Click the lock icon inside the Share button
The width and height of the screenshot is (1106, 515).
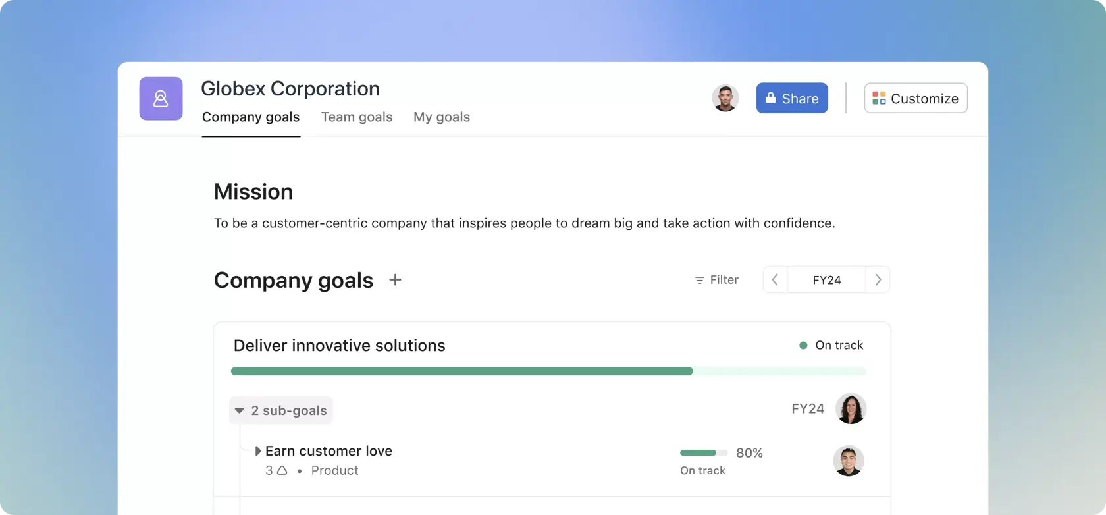point(770,97)
